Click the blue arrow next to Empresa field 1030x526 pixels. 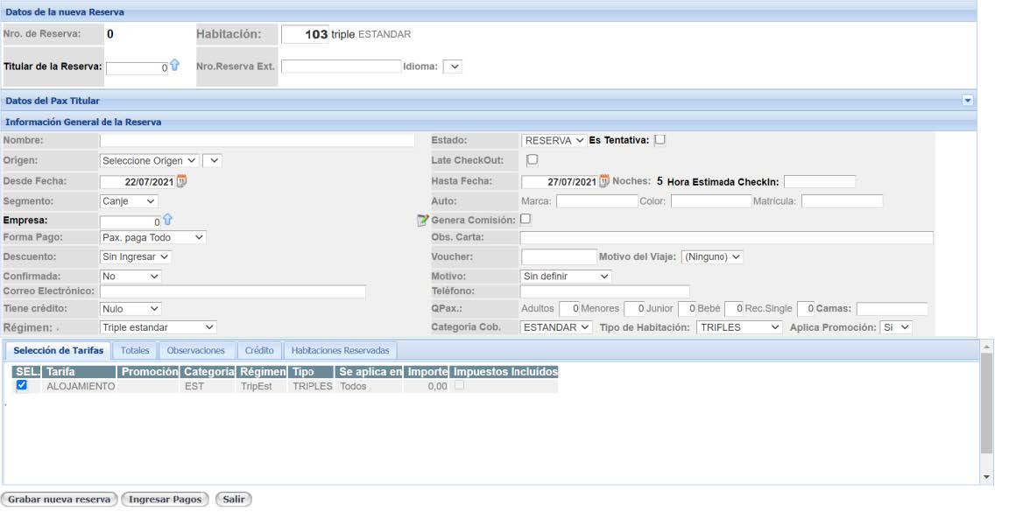(168, 221)
